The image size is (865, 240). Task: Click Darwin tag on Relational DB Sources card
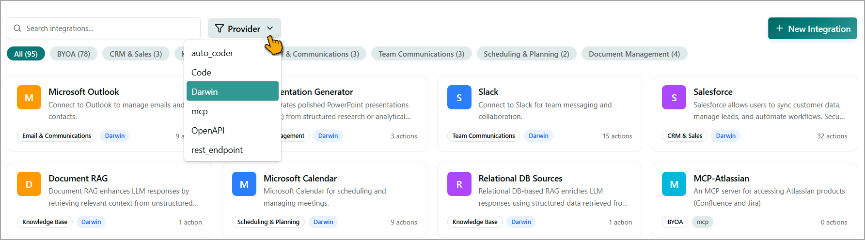click(521, 222)
